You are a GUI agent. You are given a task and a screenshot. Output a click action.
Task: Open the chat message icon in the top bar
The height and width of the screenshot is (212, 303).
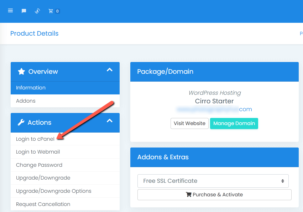pos(23,10)
